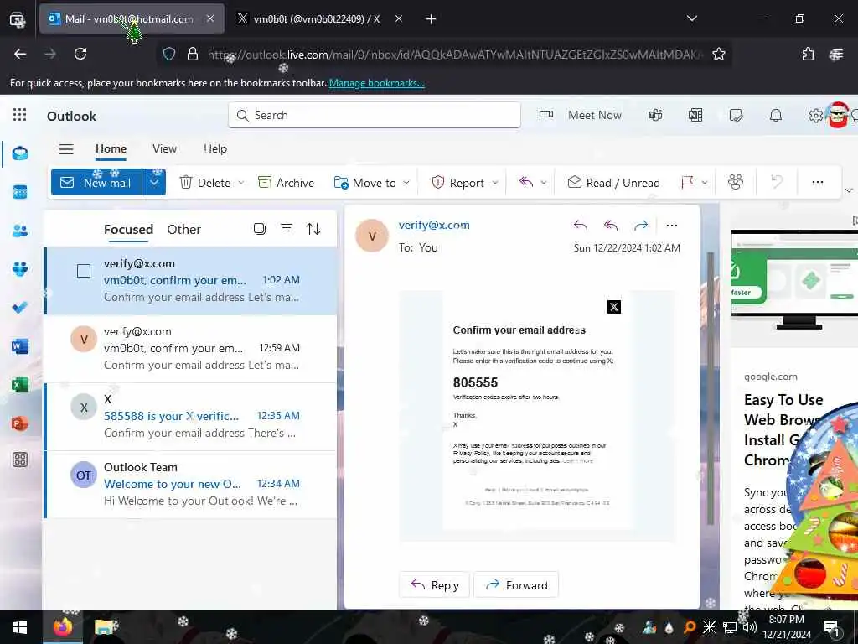Expand the Move to dropdown arrow
The image size is (858, 644).
pyautogui.click(x=406, y=183)
